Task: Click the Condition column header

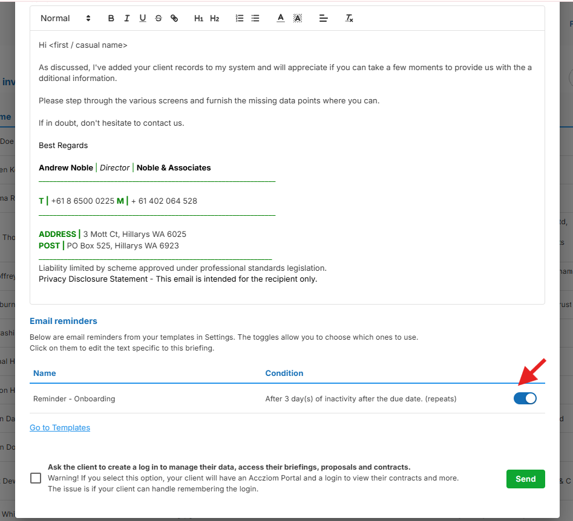Action: click(x=284, y=373)
